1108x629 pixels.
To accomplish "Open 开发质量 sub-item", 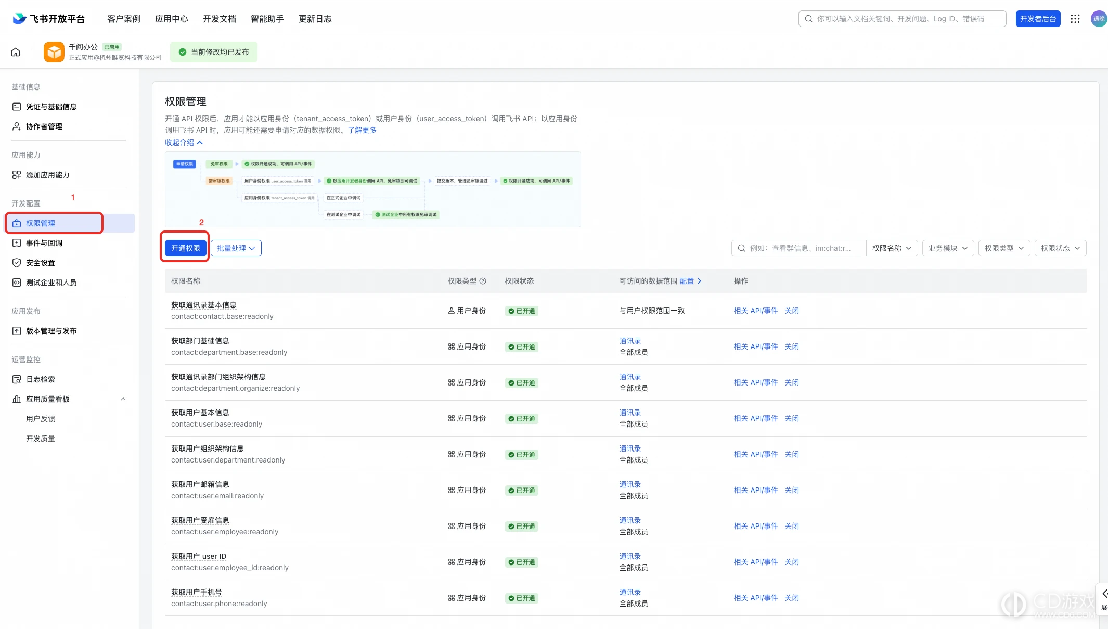I will click(x=41, y=439).
